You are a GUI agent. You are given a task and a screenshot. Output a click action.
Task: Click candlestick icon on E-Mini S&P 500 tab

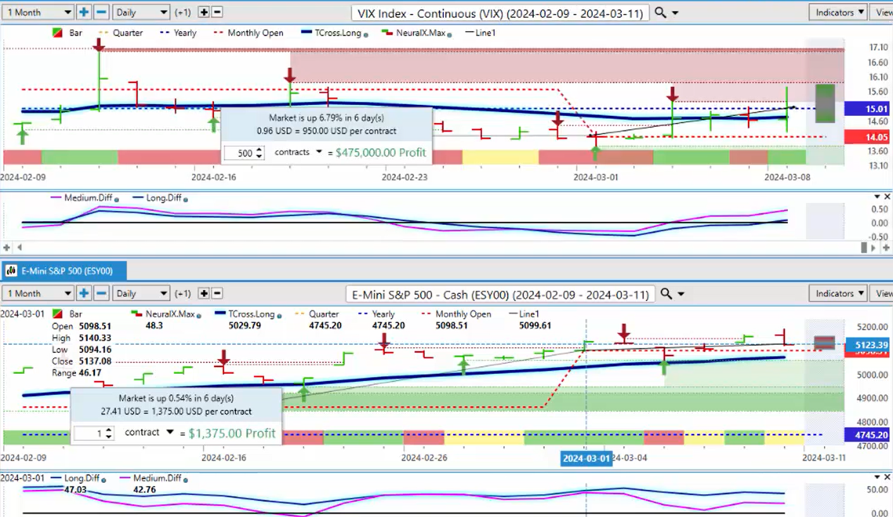(11, 271)
